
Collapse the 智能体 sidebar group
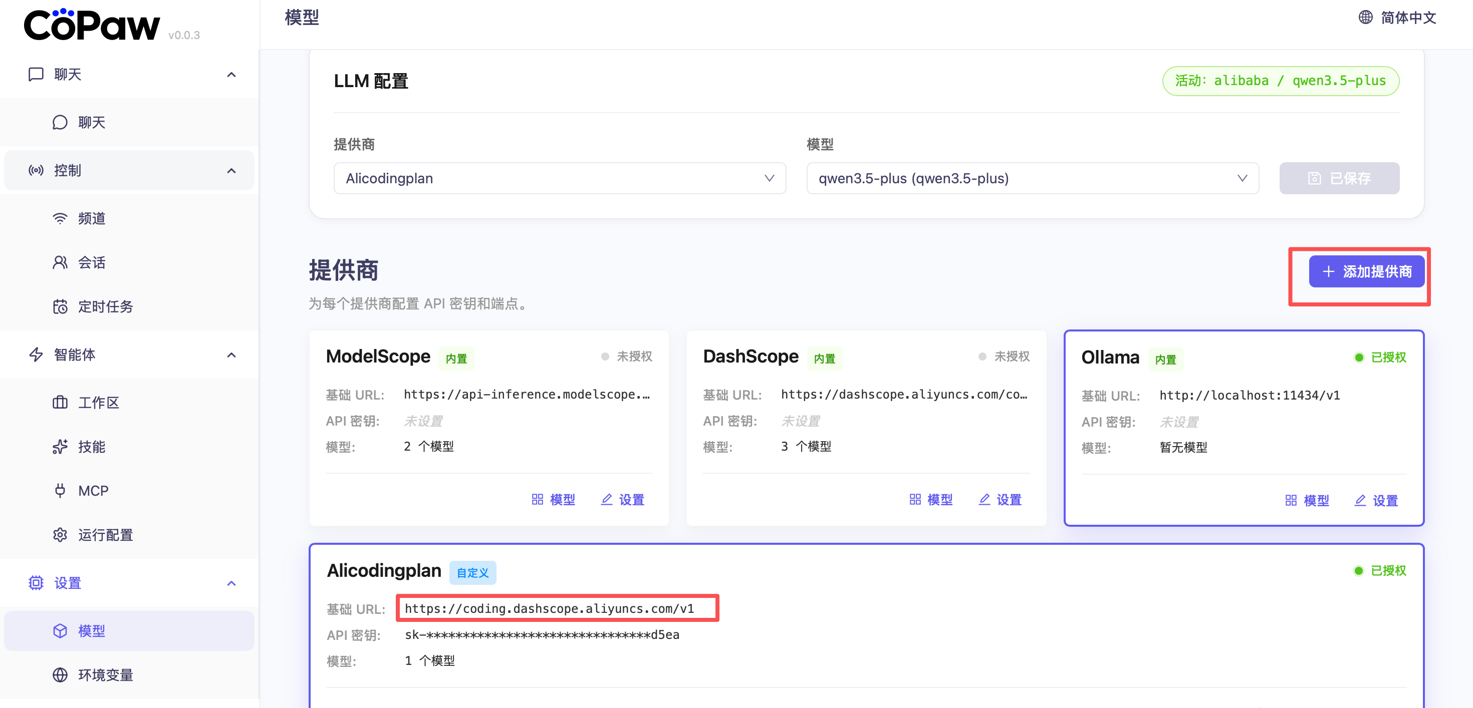click(231, 355)
